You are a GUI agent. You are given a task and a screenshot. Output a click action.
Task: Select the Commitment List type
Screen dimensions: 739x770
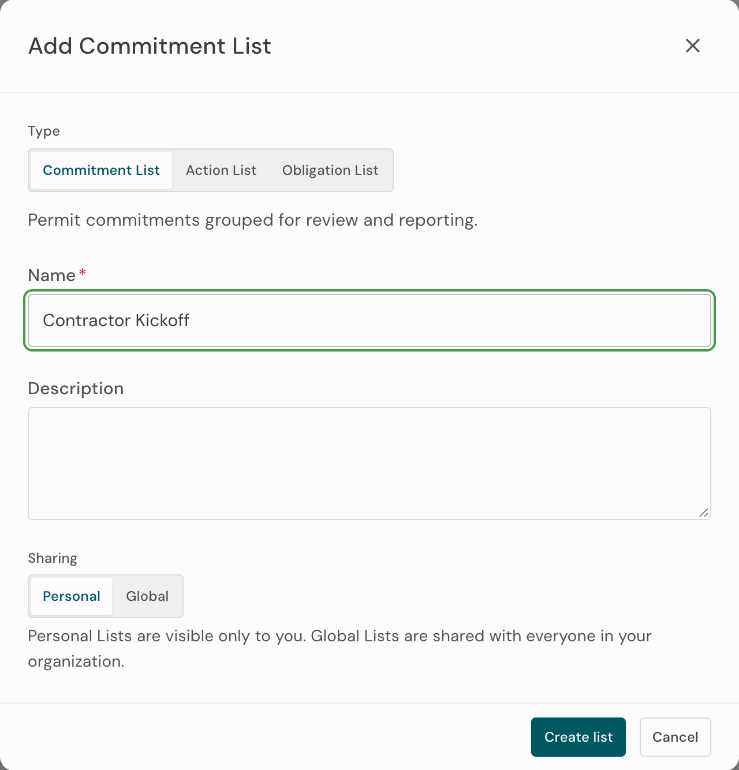click(102, 170)
